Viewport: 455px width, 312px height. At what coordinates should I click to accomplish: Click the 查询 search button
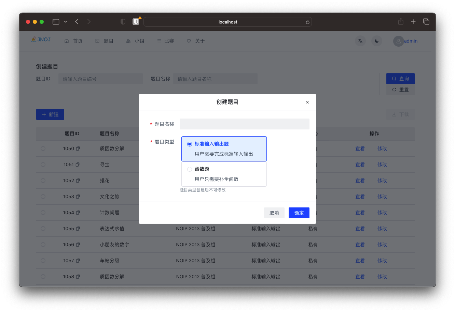click(x=400, y=79)
